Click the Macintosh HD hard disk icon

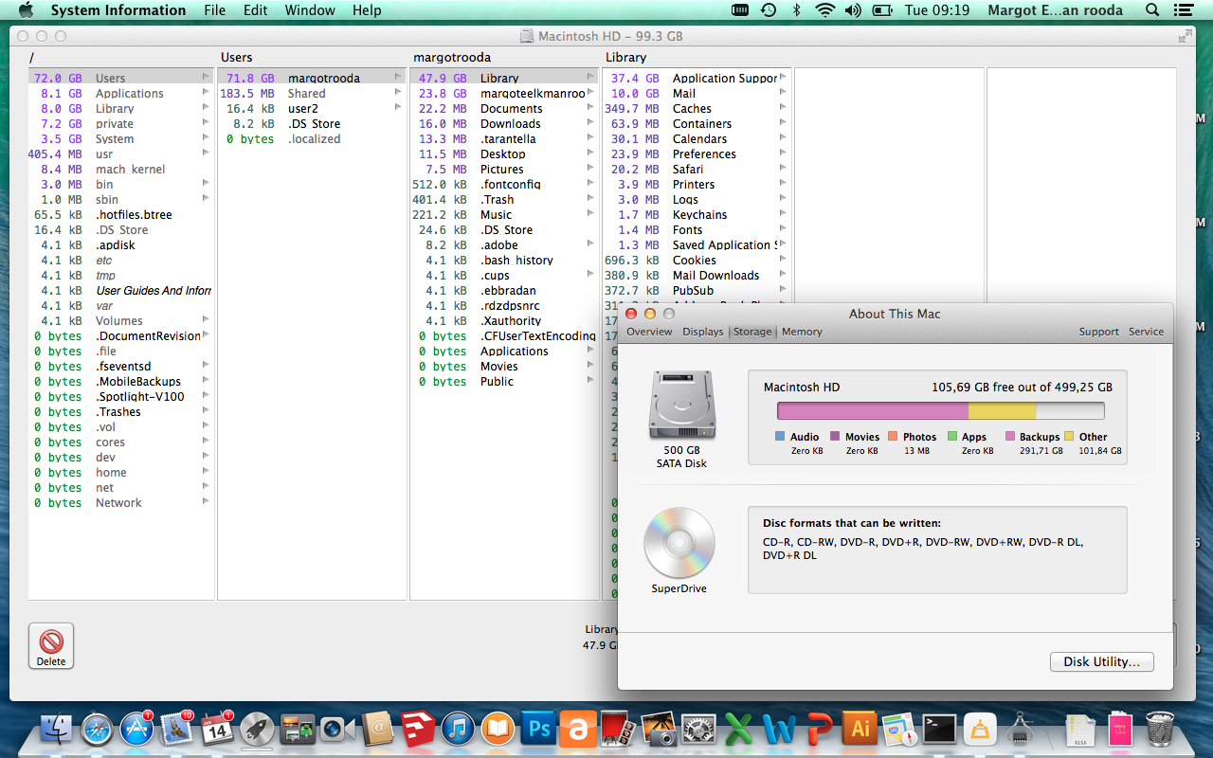(x=681, y=406)
